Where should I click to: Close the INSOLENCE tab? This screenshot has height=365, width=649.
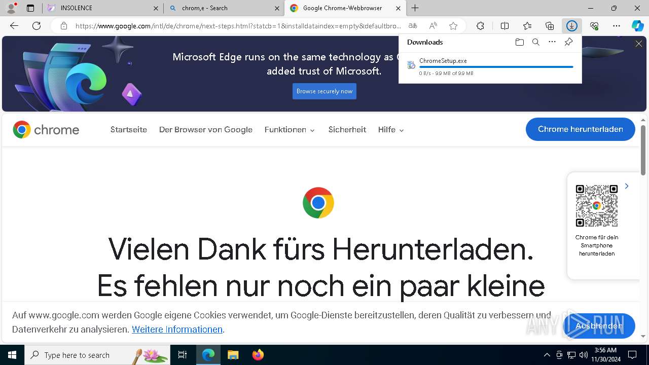coord(156,8)
